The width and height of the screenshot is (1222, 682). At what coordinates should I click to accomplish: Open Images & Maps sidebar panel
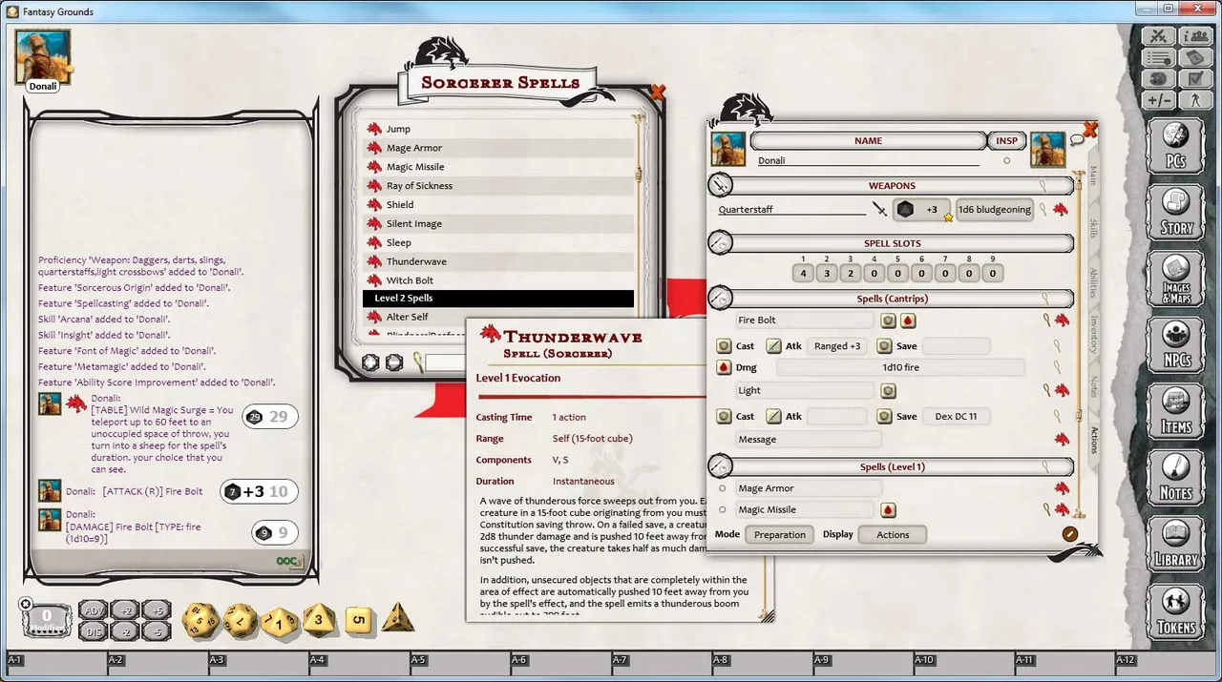[1176, 279]
